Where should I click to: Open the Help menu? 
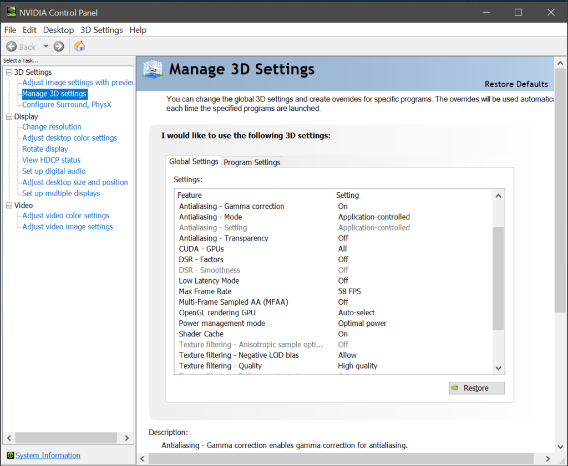[138, 30]
